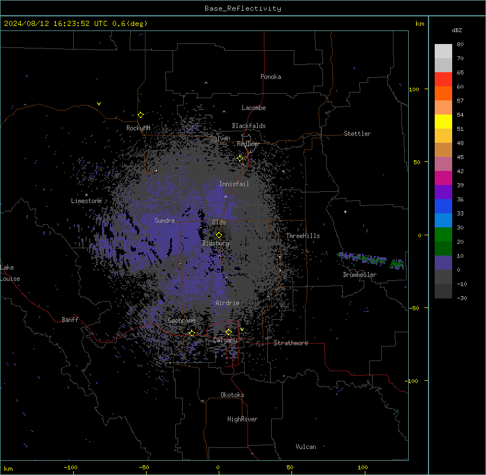Screen dimensions: 486x475
Task: Click the Vulcan town label
Action: click(306, 447)
